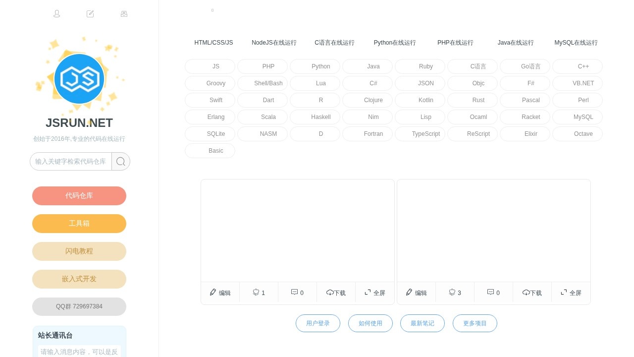
Task: Open comments on the first project card
Action: [x=295, y=293]
